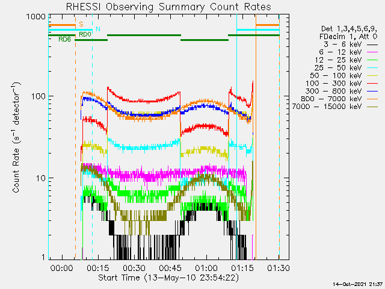Click the x-axis tick label '01:15'
Screen dimensions: 385x289
tap(242, 268)
